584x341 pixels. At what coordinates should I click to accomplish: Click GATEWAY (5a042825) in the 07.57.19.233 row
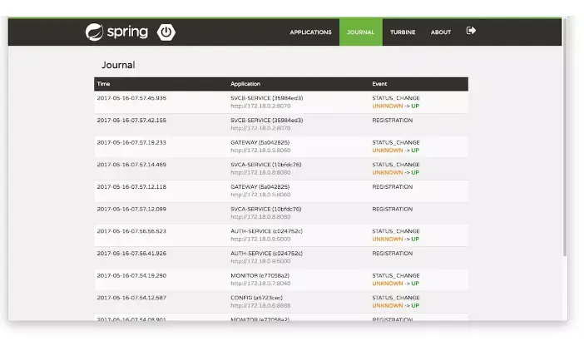tap(260, 142)
